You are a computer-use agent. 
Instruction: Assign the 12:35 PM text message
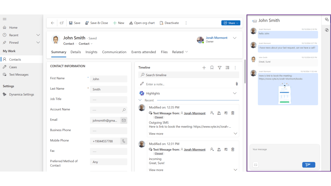[x=212, y=113]
